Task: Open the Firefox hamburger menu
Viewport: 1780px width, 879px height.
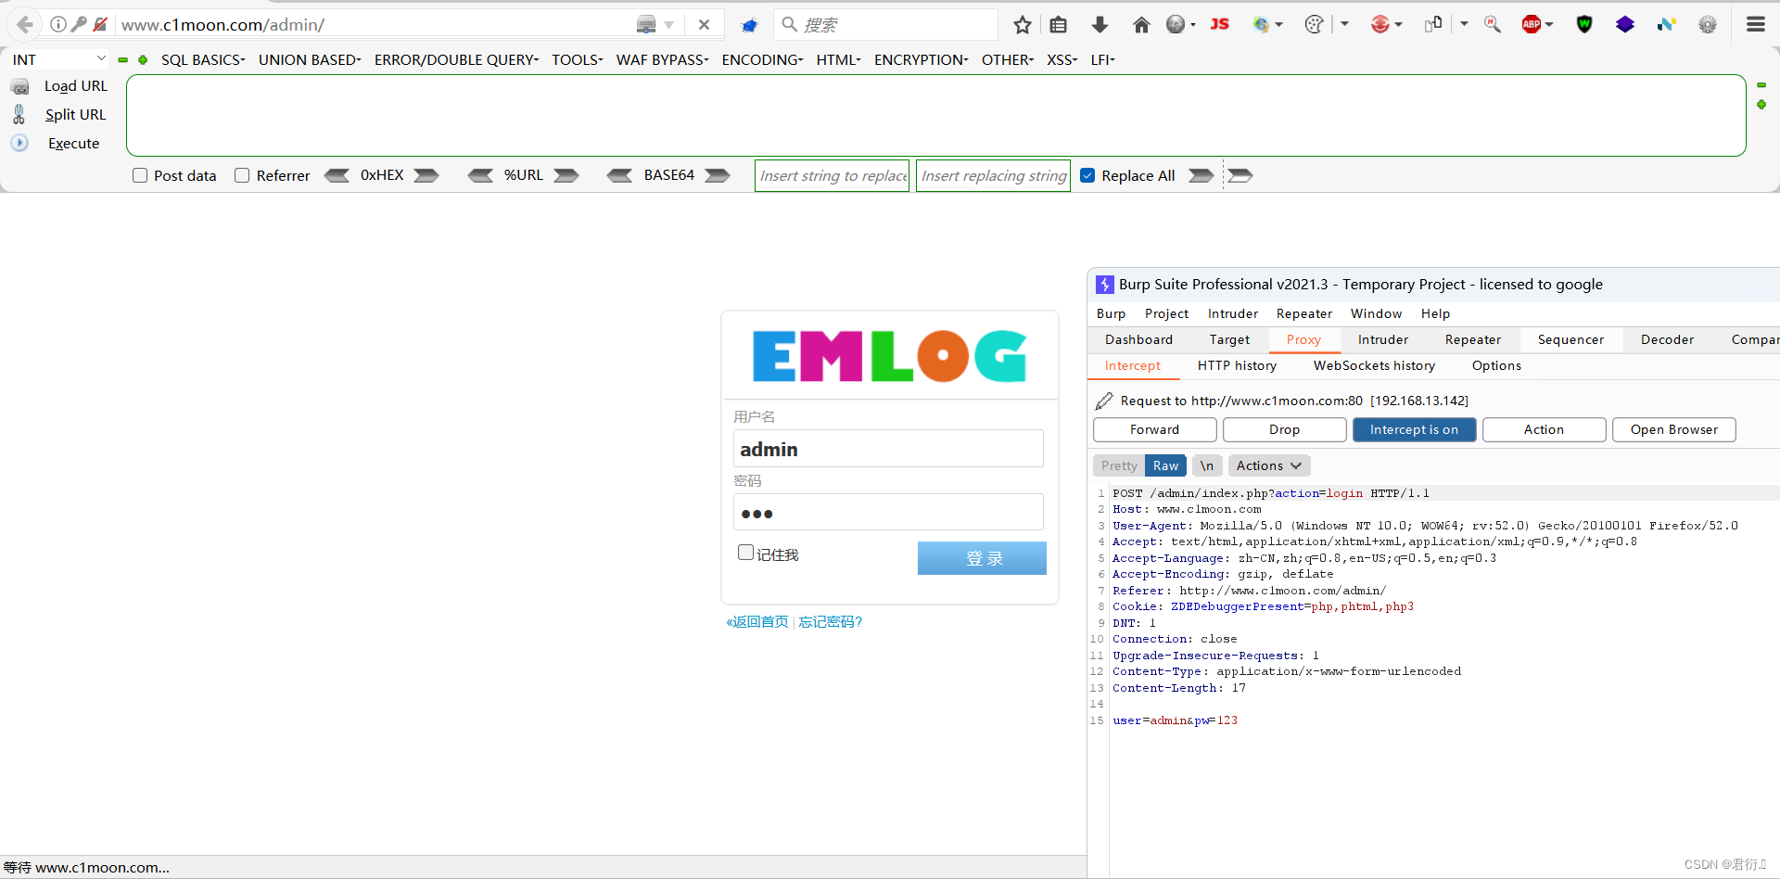Action: pyautogui.click(x=1755, y=25)
